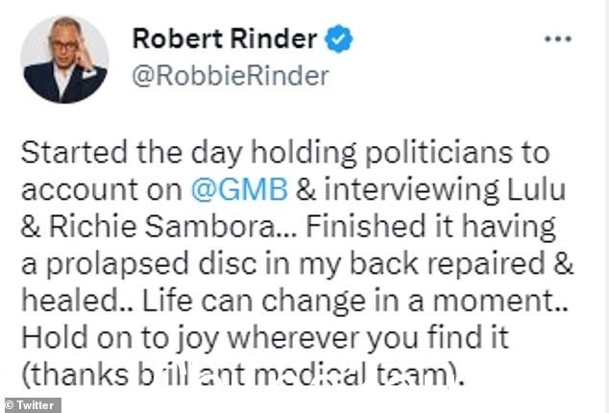609x413 pixels.
Task: Open Robert Rinder's profile picture
Action: (64, 60)
